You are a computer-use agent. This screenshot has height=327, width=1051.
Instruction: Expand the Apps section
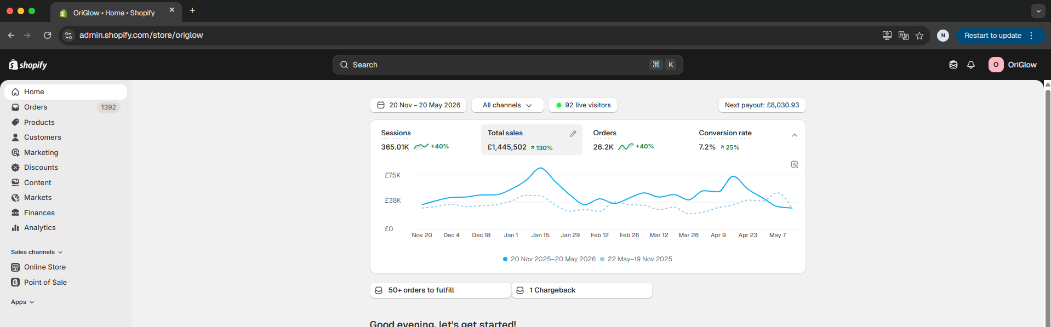point(22,302)
